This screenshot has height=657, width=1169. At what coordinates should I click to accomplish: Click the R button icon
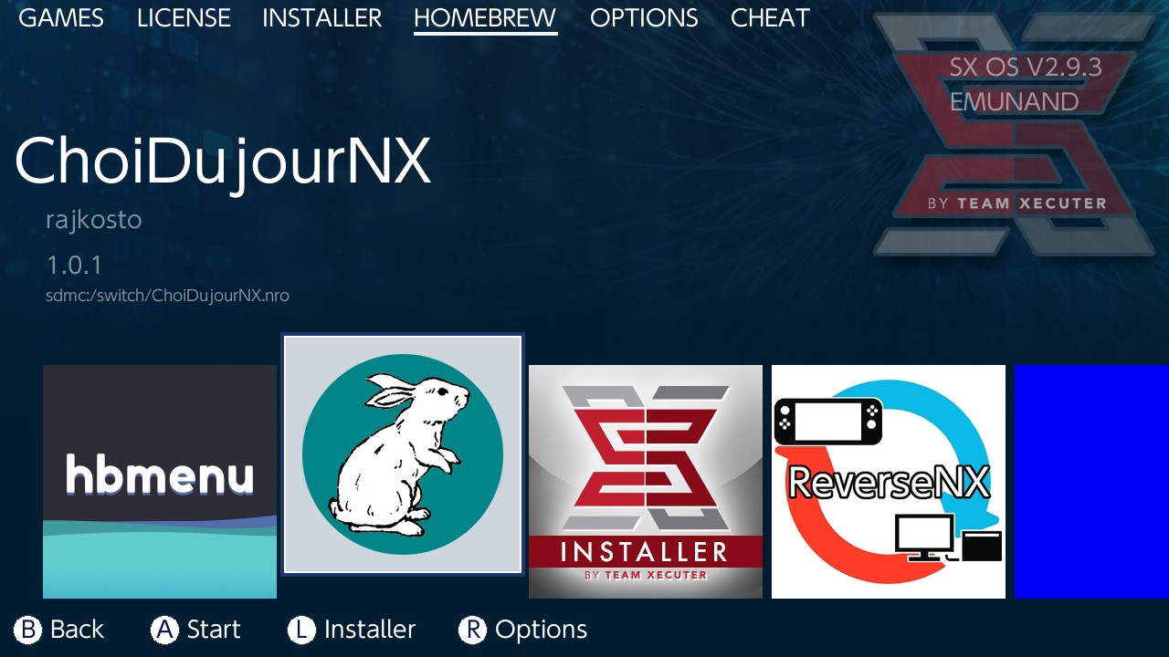pyautogui.click(x=473, y=630)
